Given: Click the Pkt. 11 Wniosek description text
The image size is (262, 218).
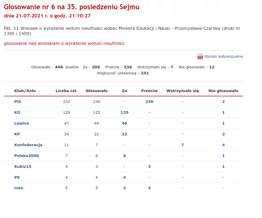Looking at the screenshot, I should point(122,31).
